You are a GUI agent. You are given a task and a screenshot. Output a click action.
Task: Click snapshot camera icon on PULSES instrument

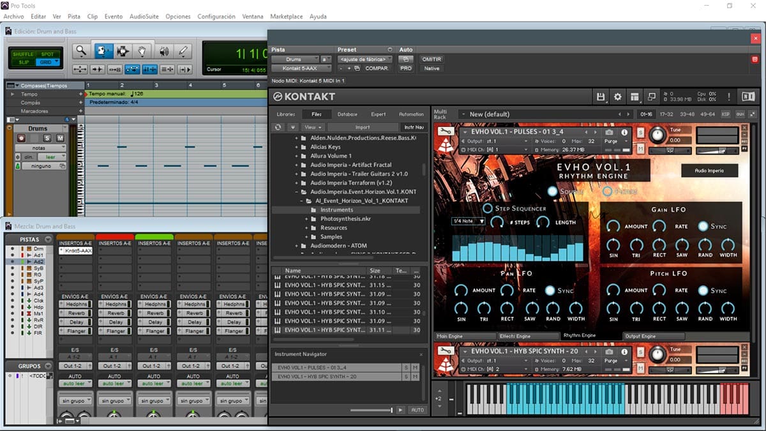pyautogui.click(x=610, y=132)
